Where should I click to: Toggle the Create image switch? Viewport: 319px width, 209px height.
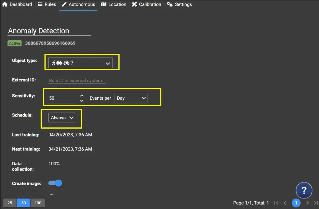(x=55, y=183)
